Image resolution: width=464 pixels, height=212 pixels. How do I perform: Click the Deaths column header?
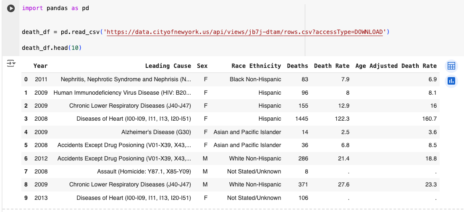coord(297,66)
